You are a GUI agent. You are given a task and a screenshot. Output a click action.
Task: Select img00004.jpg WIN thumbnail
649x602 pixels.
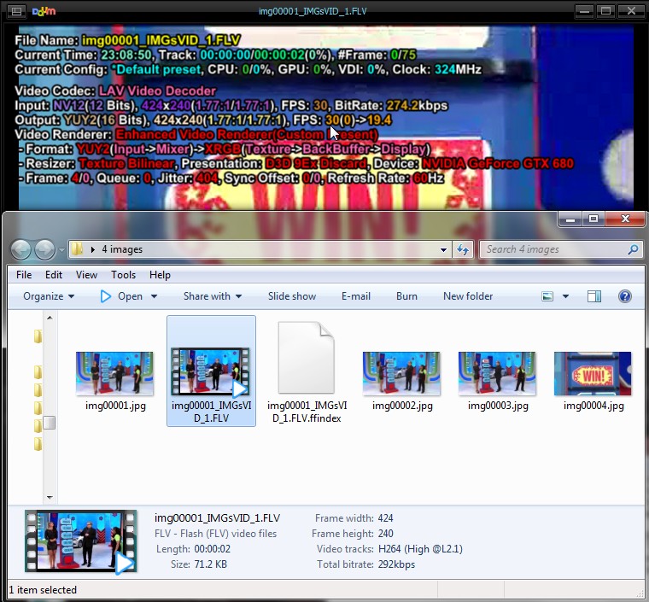[593, 373]
